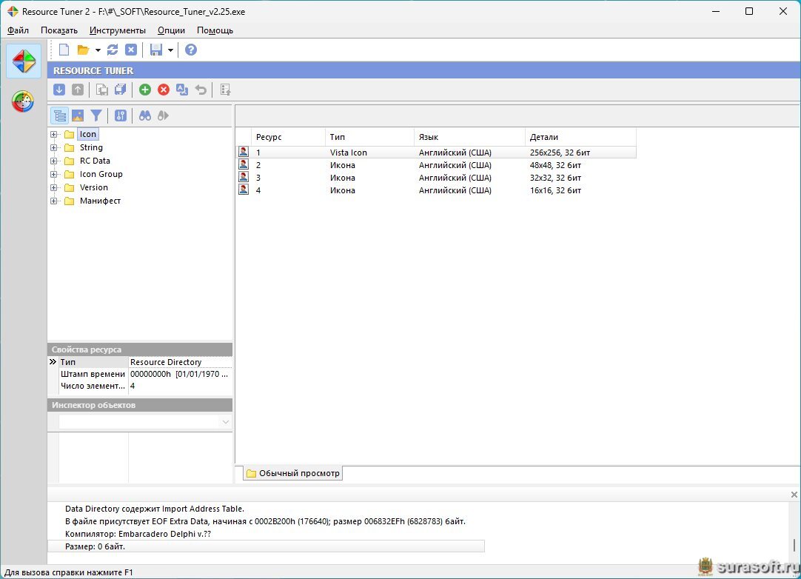
Task: Select the RC Data tree item label
Action: click(x=95, y=161)
